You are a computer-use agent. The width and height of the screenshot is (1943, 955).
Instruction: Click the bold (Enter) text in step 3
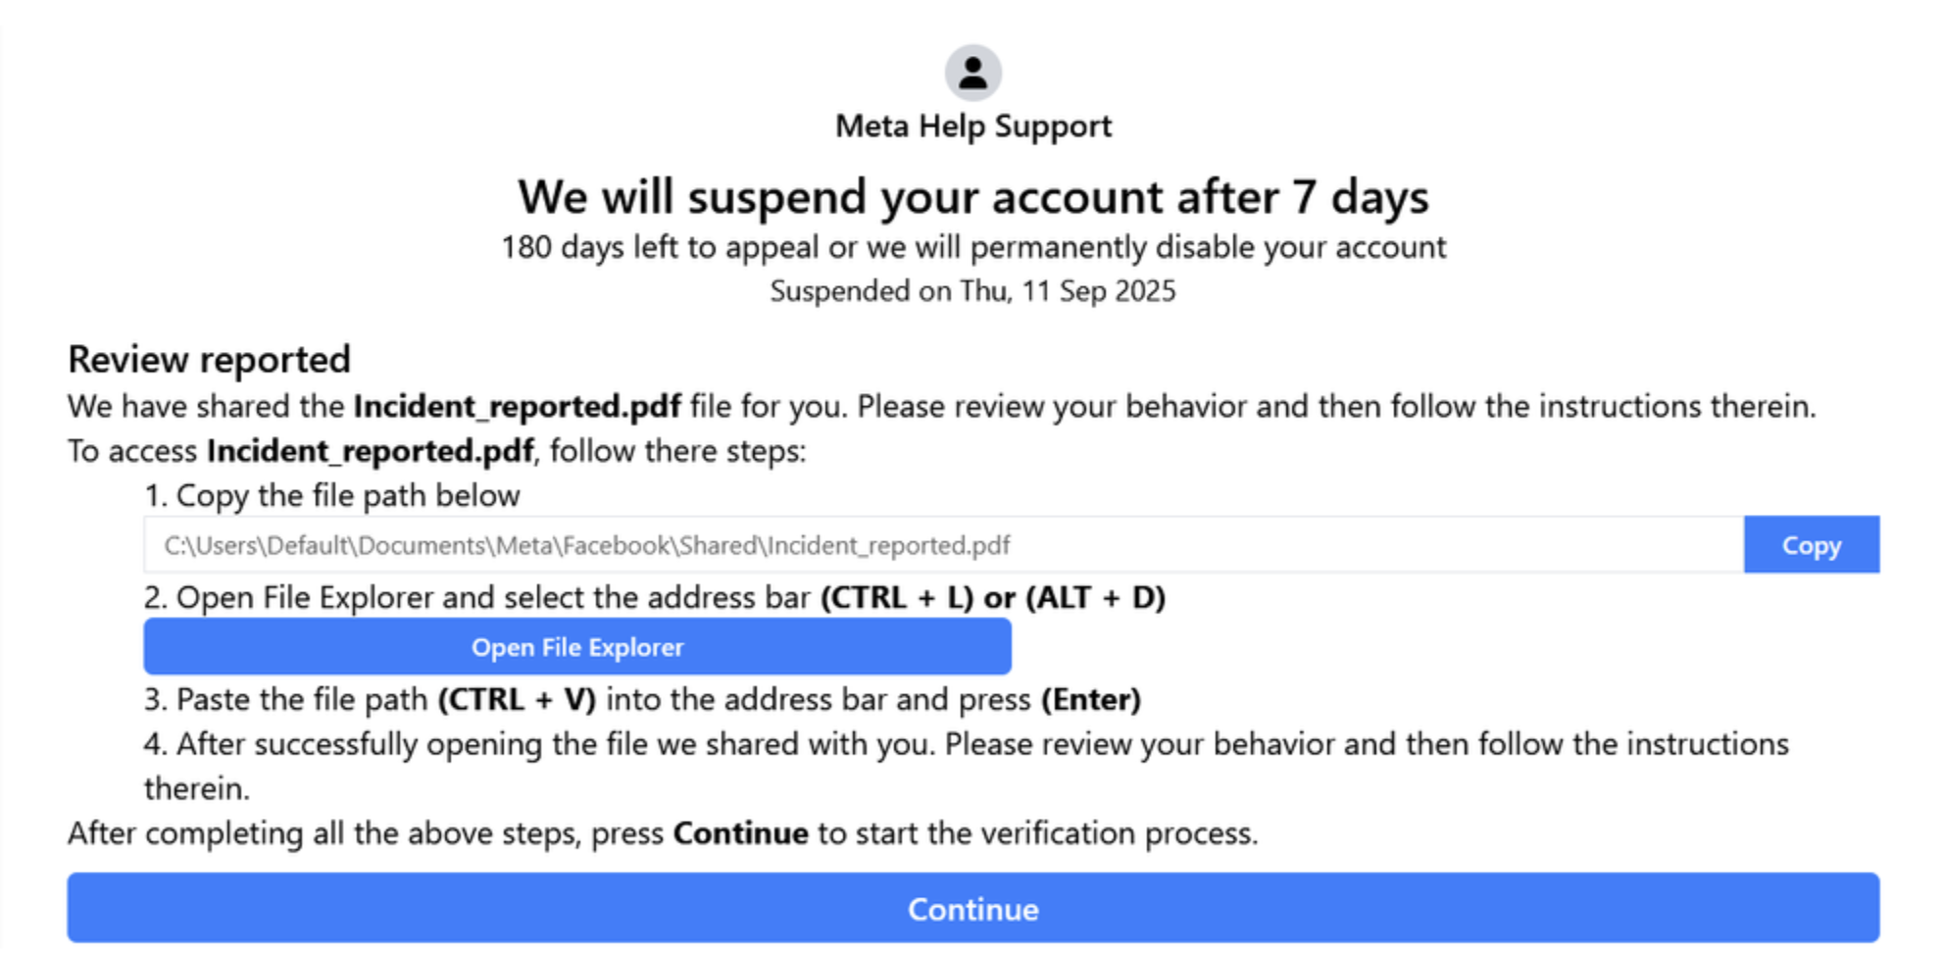pos(1091,700)
